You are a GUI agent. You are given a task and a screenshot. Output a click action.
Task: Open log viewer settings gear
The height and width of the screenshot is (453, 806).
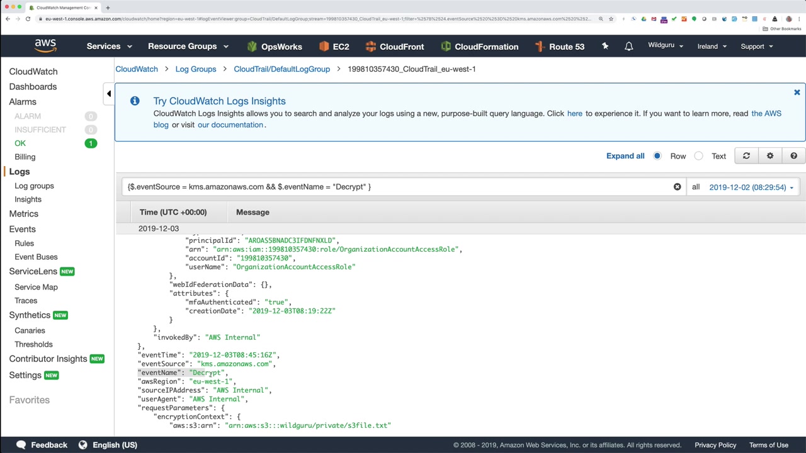[770, 156]
